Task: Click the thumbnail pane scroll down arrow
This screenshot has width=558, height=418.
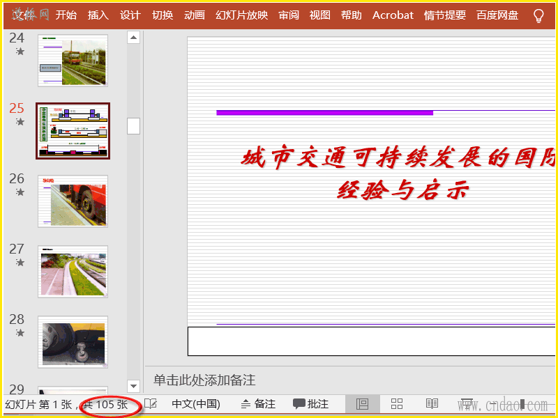Action: (133, 386)
